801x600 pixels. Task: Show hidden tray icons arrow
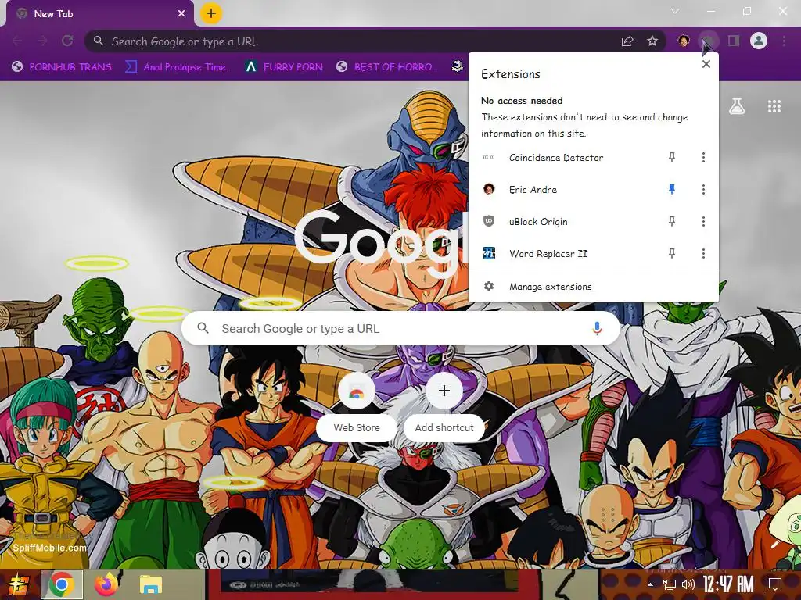(x=650, y=584)
